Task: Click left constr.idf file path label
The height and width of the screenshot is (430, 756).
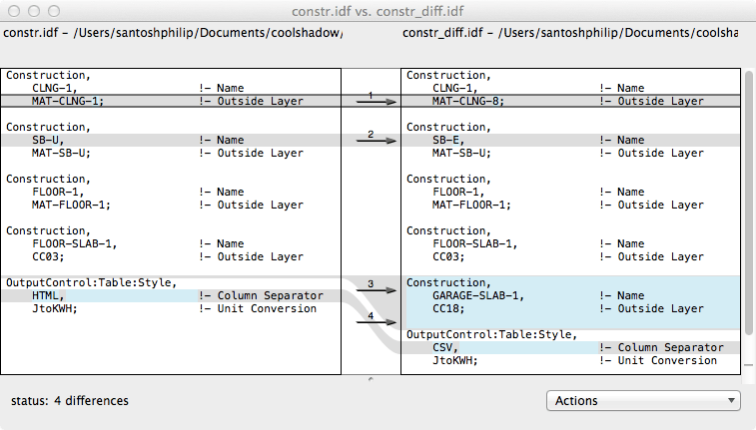Action: tap(173, 33)
